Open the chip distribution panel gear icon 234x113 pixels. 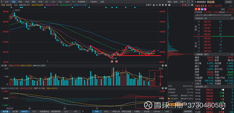pos(192,5)
